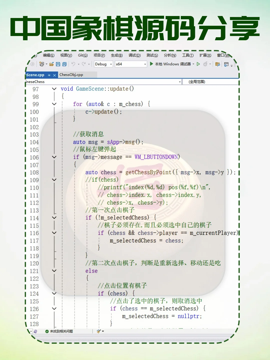Click the health indicator icon in the status strip

35,331
